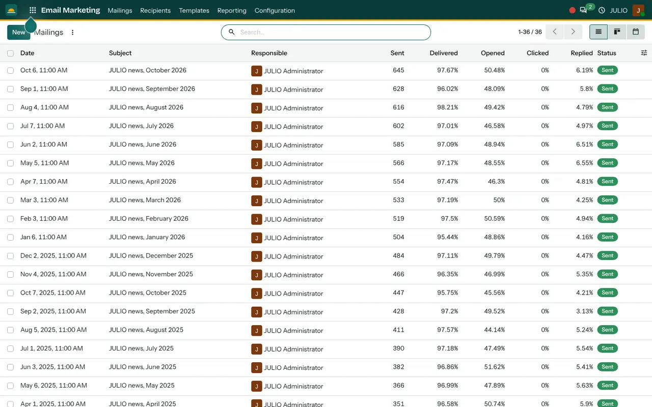Focus the search input field
652x407 pixels.
pos(334,32)
